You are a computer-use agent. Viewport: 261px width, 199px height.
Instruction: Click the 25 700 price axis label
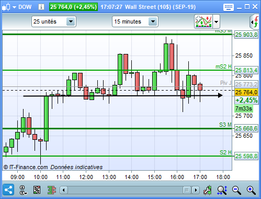click(244, 116)
